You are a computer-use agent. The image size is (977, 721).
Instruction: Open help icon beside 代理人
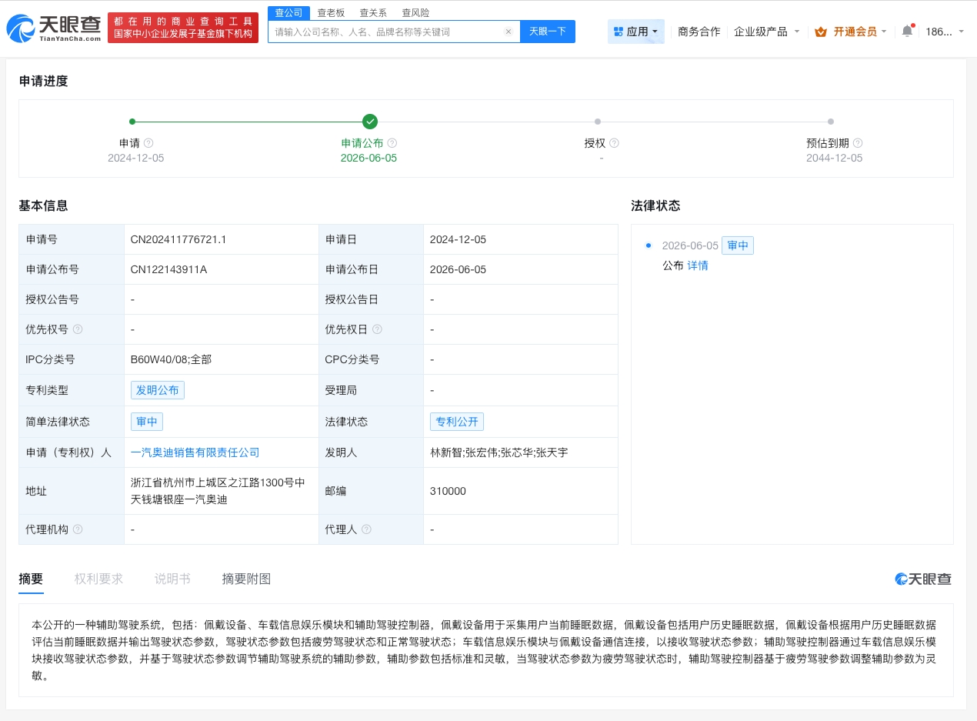(x=366, y=529)
